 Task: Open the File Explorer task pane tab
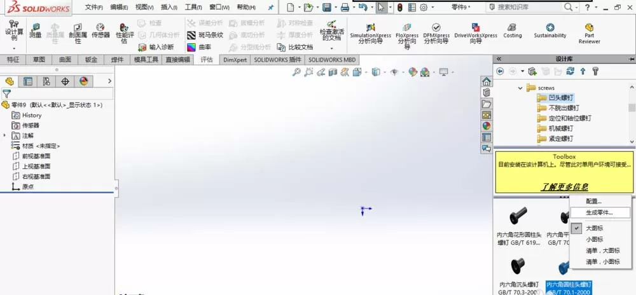click(x=487, y=104)
